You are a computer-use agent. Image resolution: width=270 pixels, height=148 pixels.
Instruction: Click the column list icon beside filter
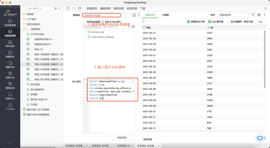[259, 15]
